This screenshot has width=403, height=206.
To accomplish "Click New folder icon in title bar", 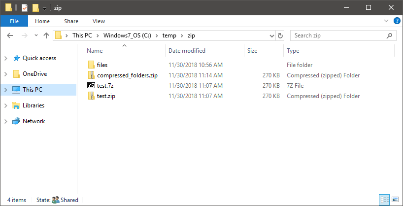I will click(x=35, y=8).
